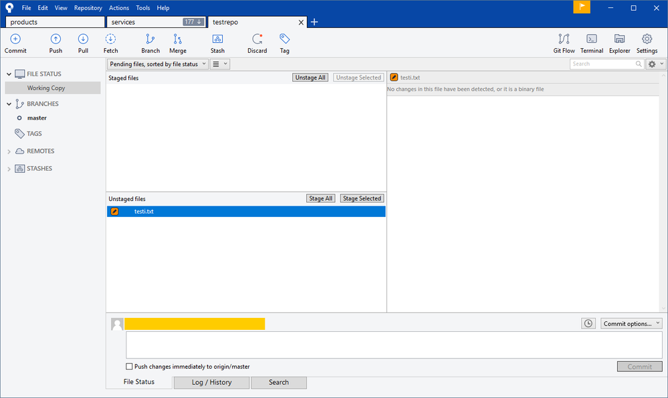The image size is (668, 398).
Task: Open the Actions menu
Action: (x=119, y=7)
